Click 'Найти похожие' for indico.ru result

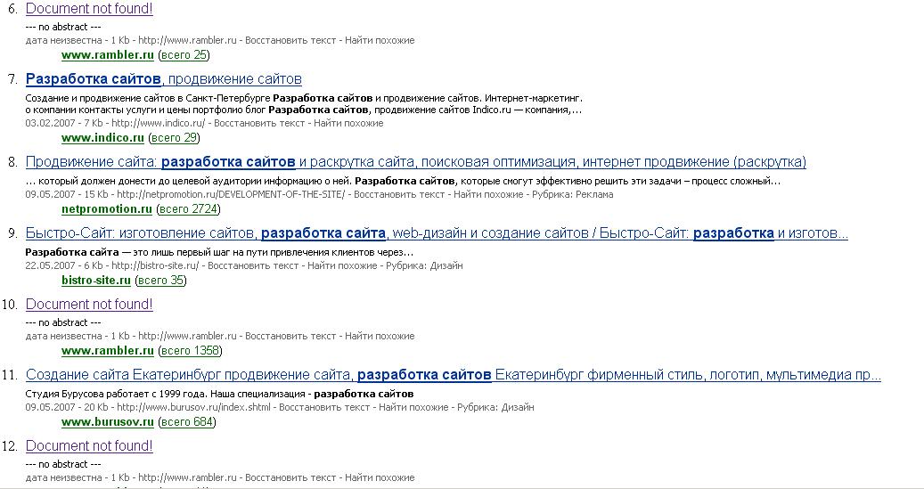tap(348, 123)
